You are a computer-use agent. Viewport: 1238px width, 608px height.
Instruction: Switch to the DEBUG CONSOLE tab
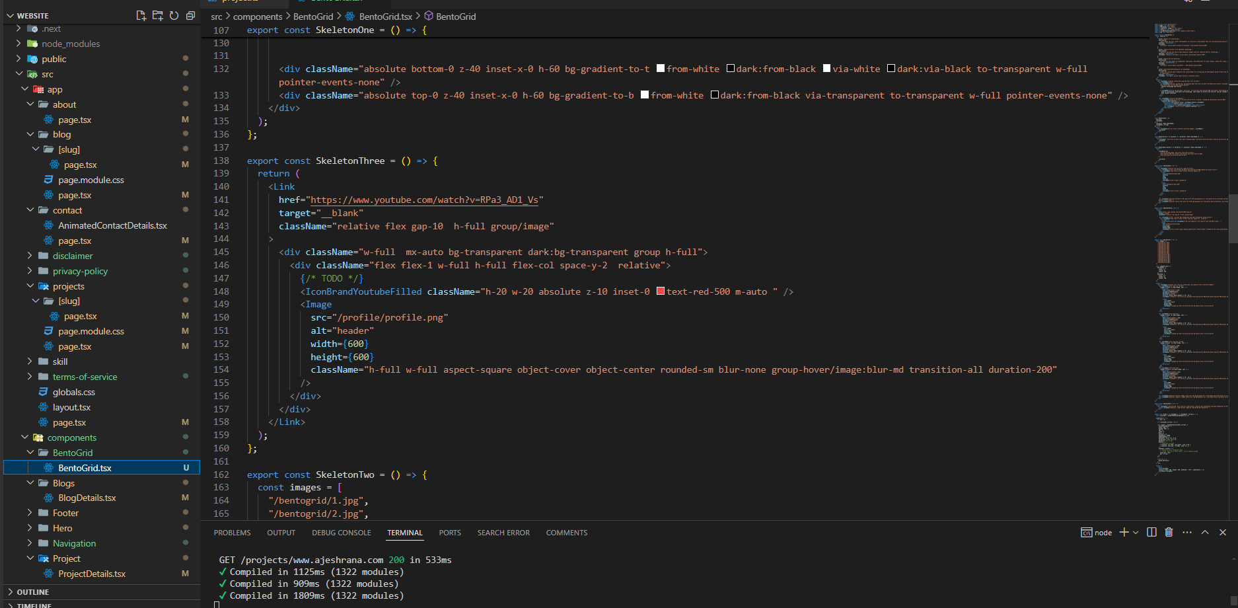click(341, 533)
